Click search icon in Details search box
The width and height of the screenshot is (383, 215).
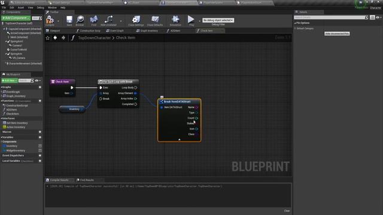tap(366, 17)
